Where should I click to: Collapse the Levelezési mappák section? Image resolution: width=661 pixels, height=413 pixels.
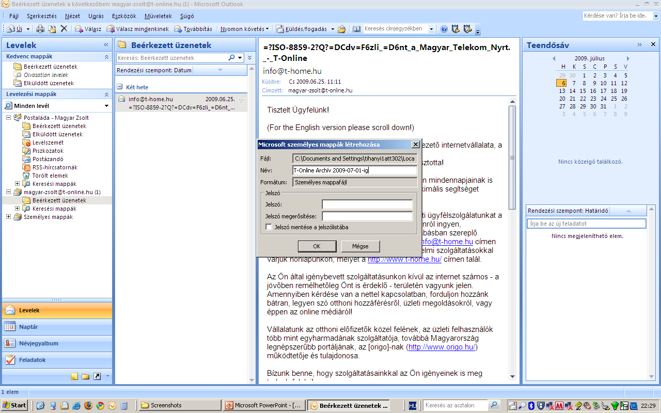point(106,94)
